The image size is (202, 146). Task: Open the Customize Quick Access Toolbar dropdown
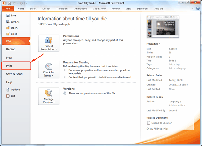(x=26, y=3)
